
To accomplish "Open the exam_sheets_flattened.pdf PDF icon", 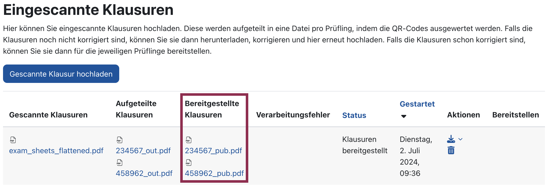I will 12,140.
